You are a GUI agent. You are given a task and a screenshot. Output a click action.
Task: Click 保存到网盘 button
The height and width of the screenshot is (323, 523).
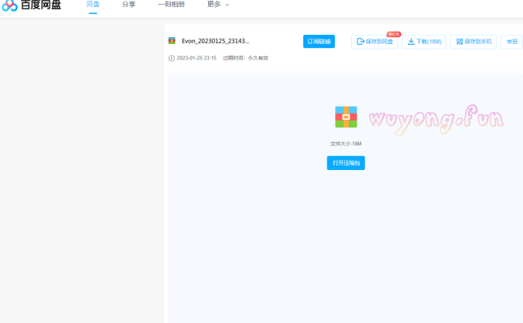pos(374,42)
